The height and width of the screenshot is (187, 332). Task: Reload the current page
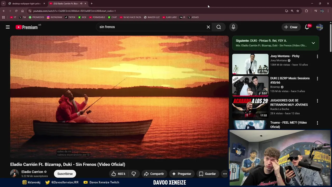coord(16,11)
